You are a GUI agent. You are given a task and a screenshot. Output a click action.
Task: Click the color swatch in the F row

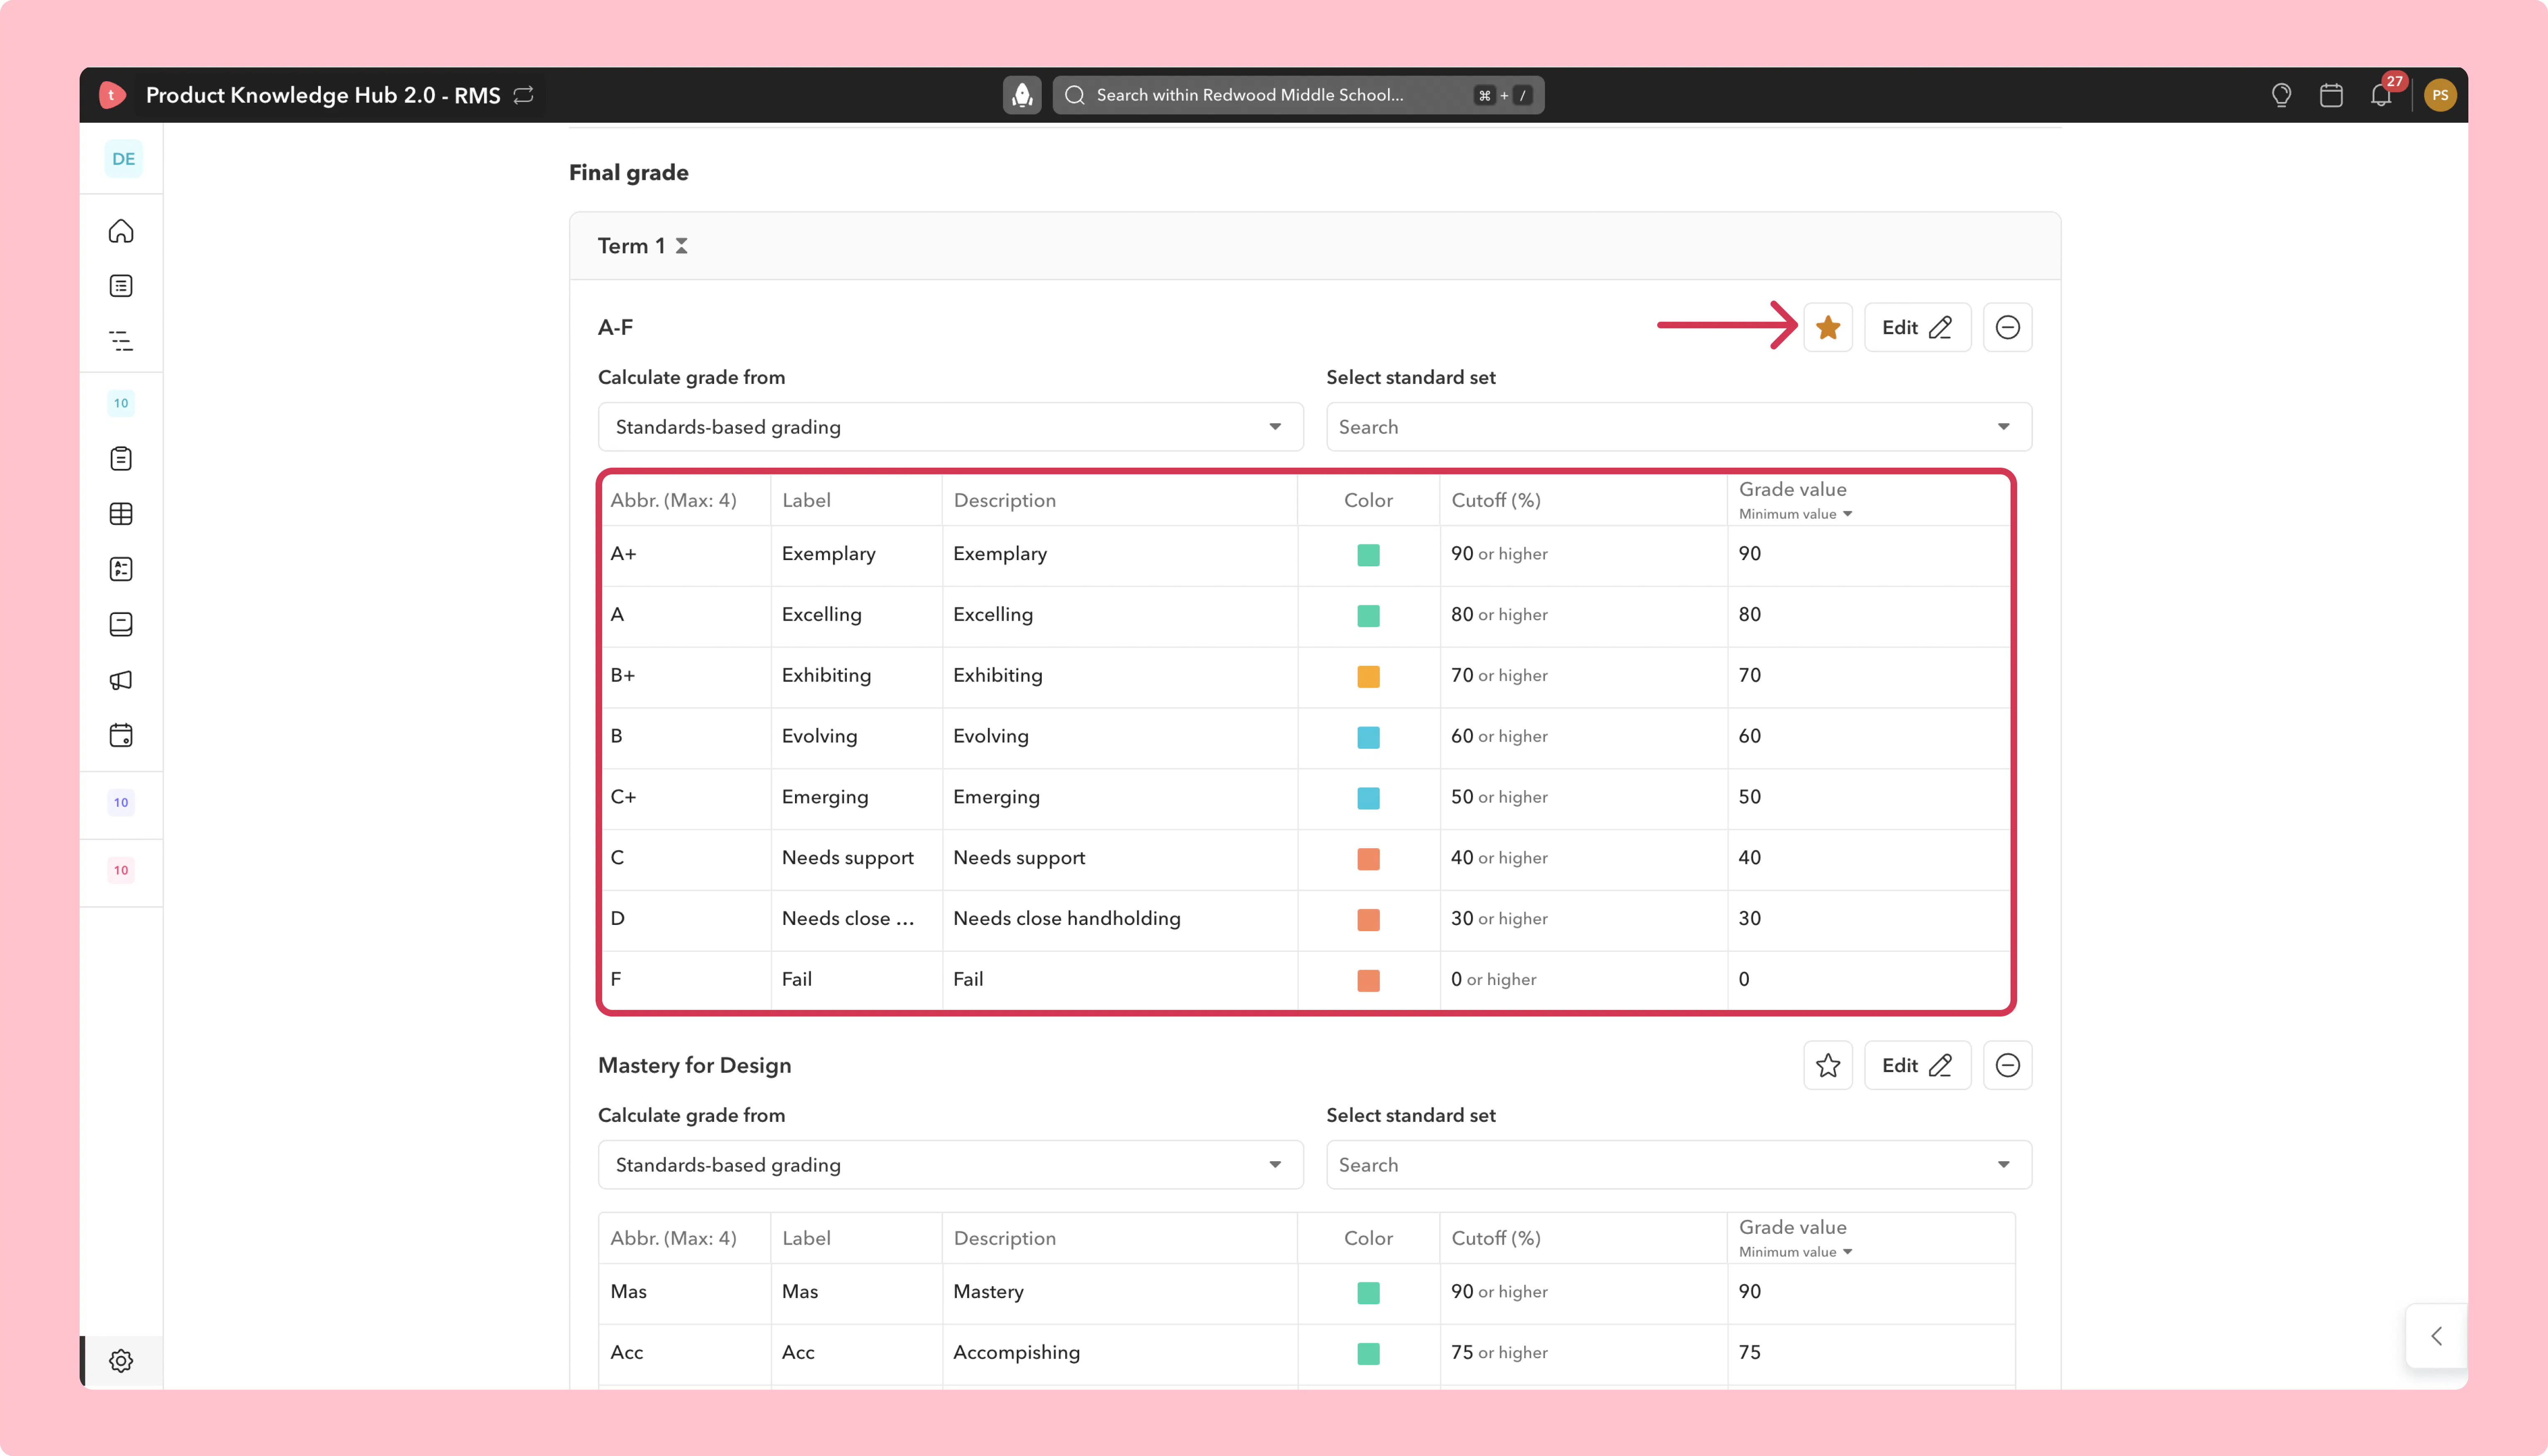pyautogui.click(x=1368, y=981)
